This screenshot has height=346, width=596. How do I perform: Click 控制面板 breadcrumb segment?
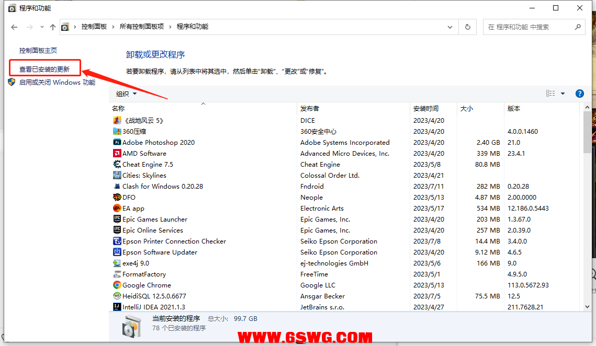pos(94,27)
